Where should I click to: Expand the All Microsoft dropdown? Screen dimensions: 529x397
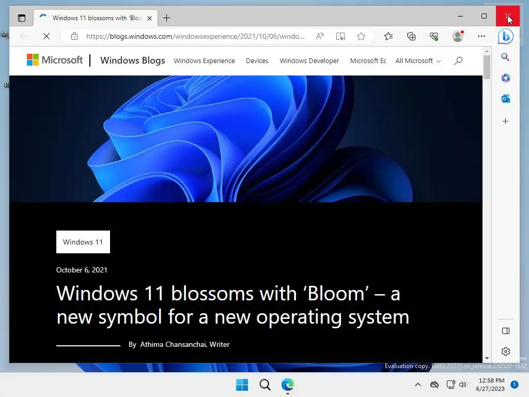click(418, 61)
